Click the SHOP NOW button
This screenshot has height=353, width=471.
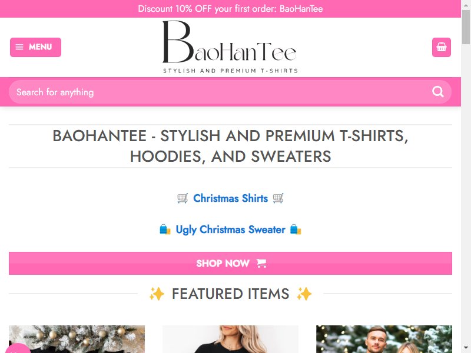pyautogui.click(x=230, y=263)
